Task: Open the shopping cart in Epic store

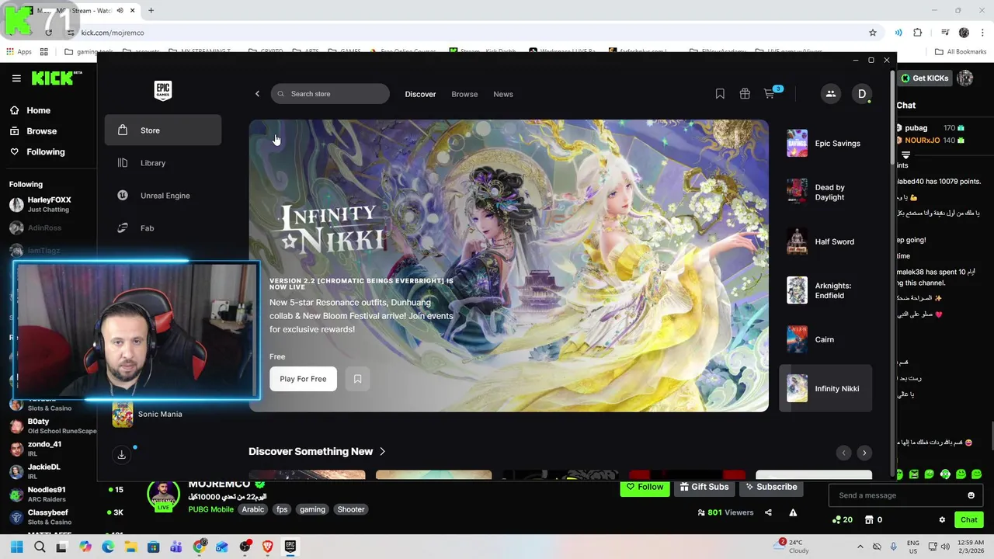Action: pyautogui.click(x=770, y=94)
